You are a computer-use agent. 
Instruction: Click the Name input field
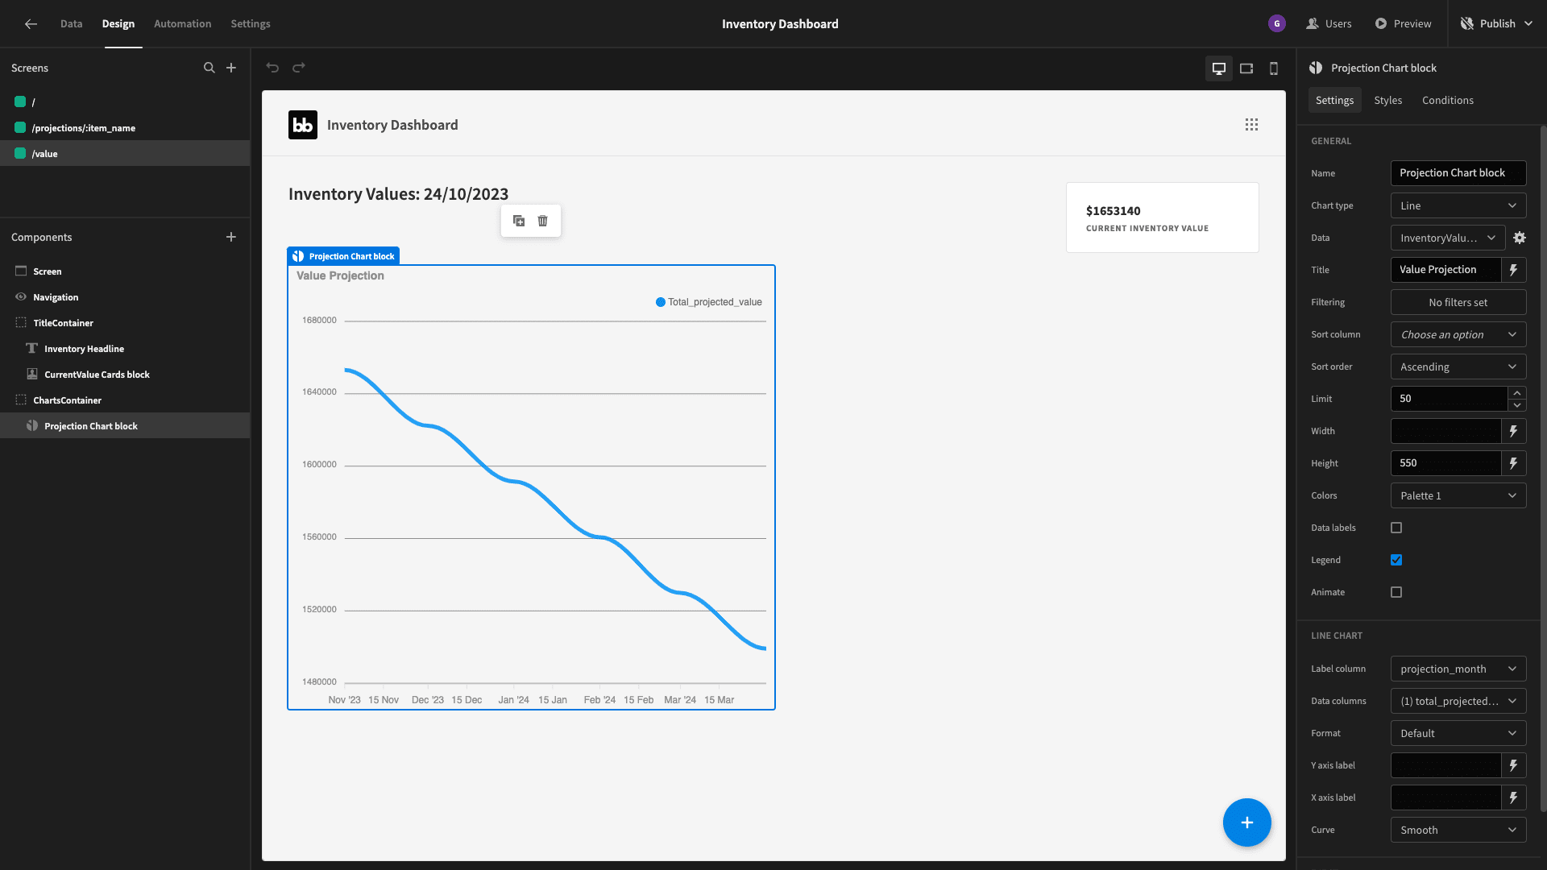pyautogui.click(x=1458, y=173)
